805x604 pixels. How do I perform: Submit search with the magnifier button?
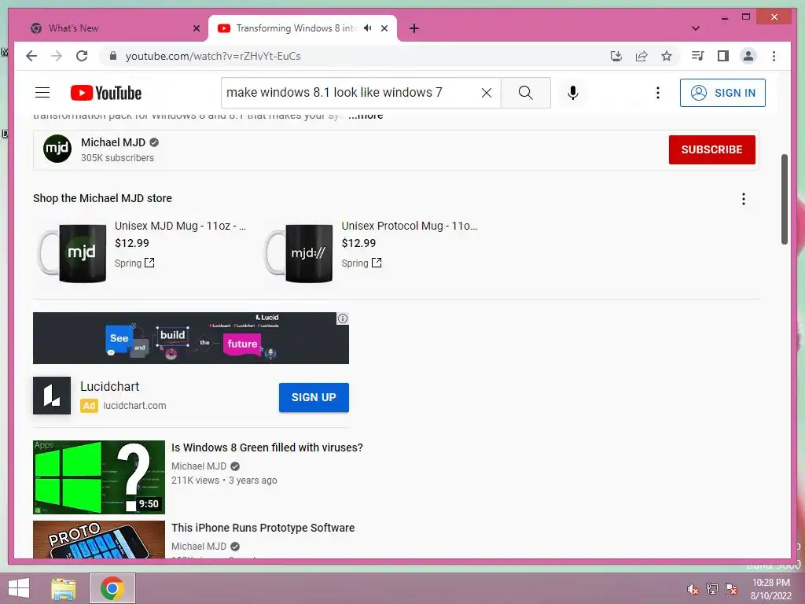click(526, 93)
